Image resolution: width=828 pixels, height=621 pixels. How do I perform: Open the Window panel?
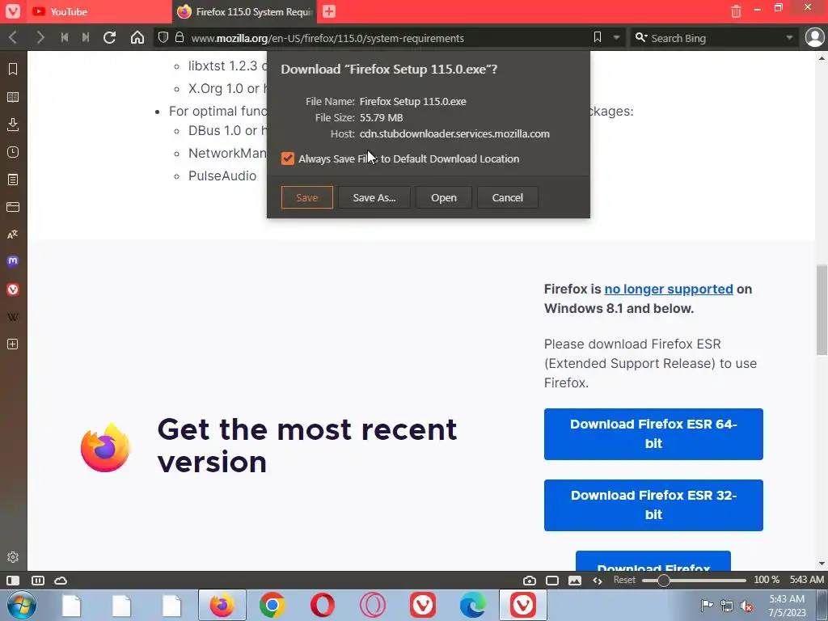click(x=13, y=207)
